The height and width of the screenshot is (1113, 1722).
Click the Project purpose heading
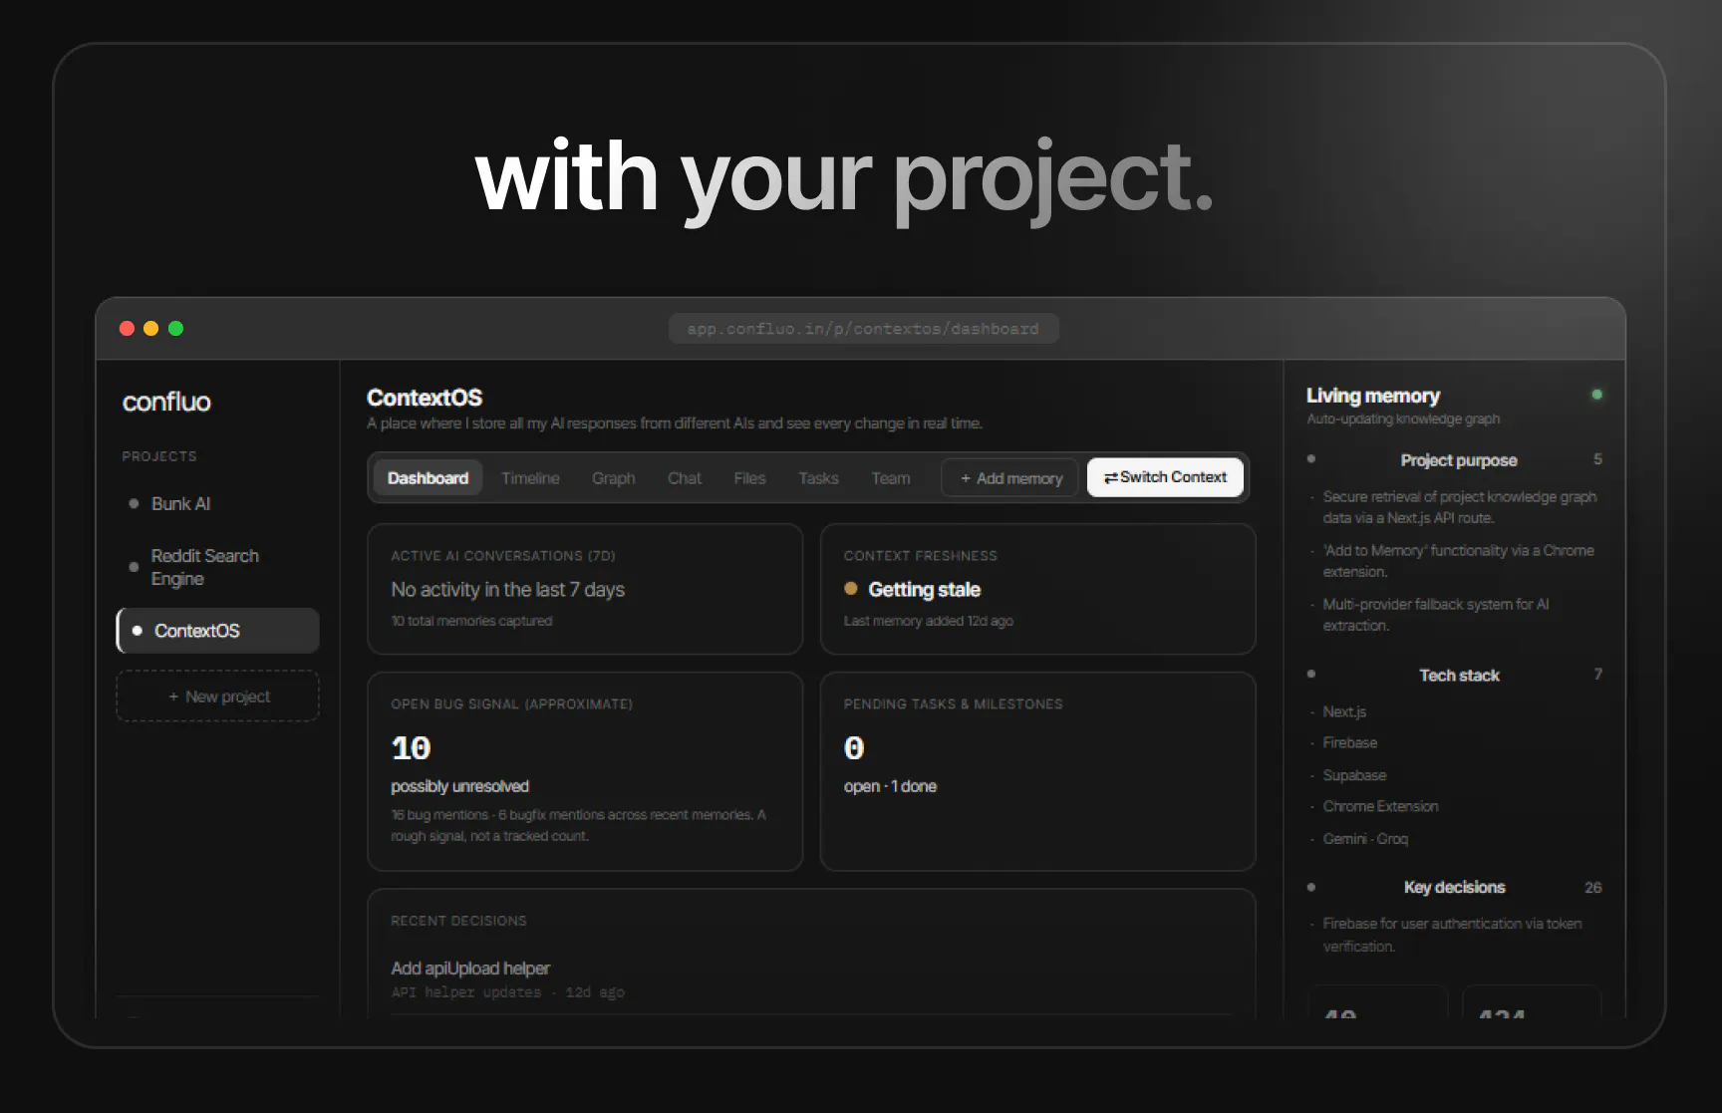pyautogui.click(x=1459, y=460)
